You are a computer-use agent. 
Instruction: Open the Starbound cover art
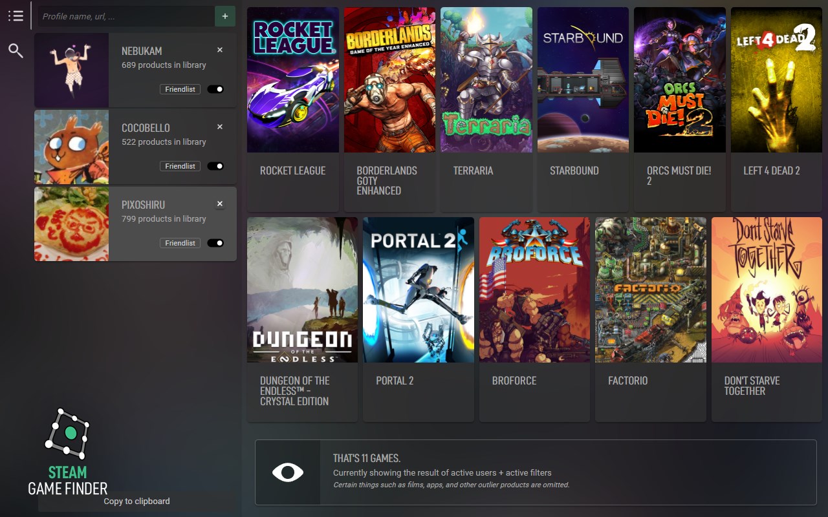[x=583, y=79]
